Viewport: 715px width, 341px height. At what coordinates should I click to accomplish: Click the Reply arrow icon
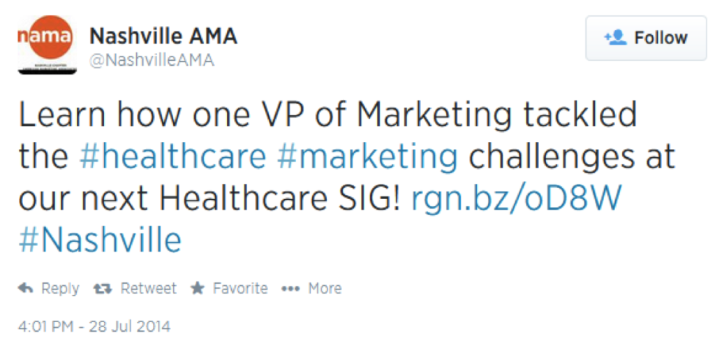26,288
